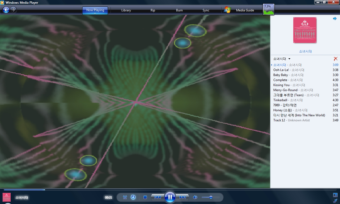
Task: Click the Windows Media Player title bar icon
Action: [x=2, y=2]
